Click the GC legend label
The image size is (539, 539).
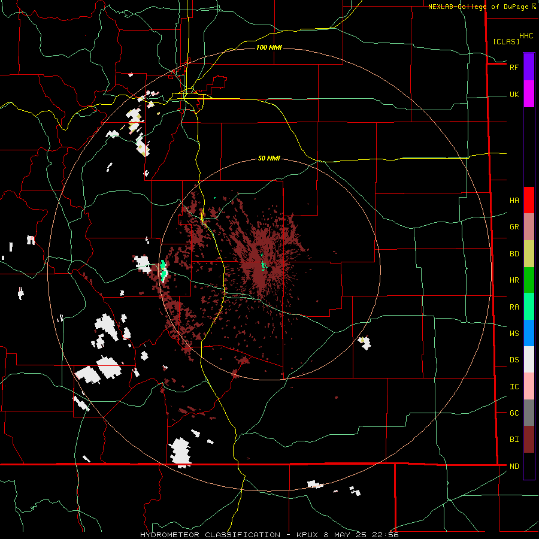(514, 413)
